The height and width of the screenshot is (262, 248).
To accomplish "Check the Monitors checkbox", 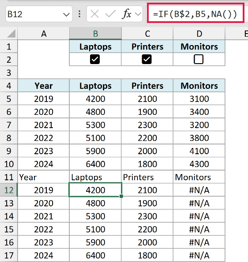I will click(x=199, y=59).
